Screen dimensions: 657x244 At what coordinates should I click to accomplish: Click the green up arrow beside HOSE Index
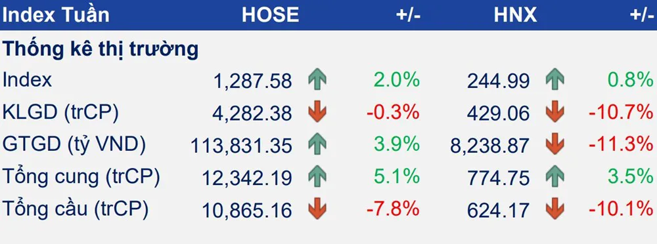[317, 80]
